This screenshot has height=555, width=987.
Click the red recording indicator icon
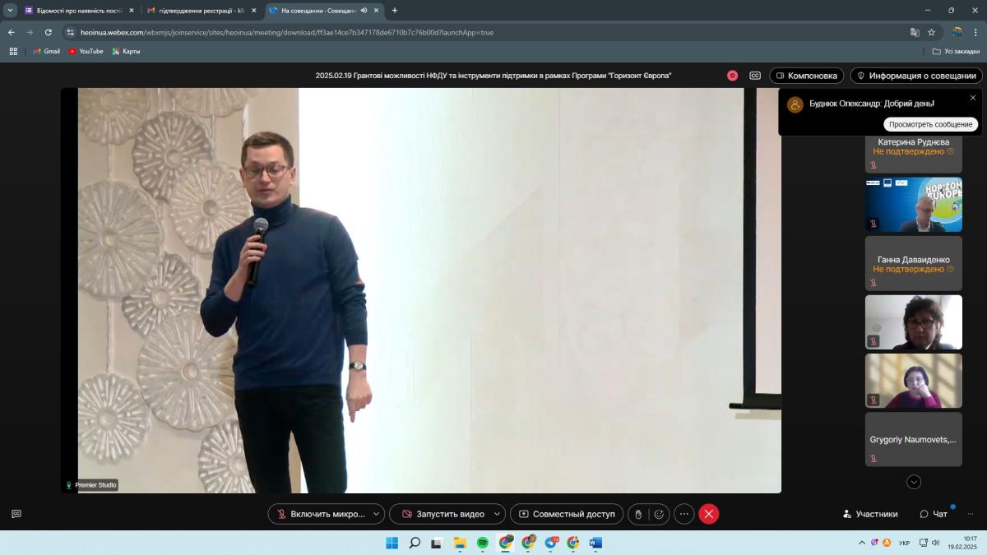tap(732, 76)
